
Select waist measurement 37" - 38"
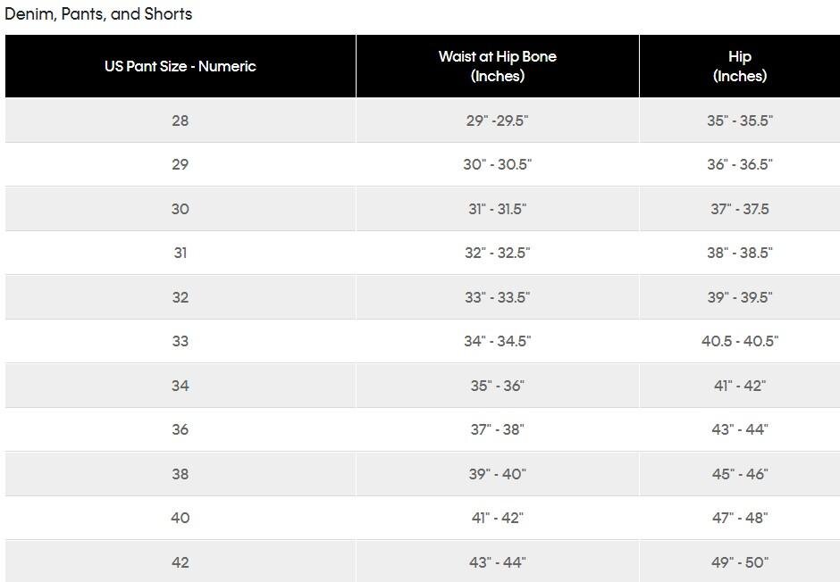pyautogui.click(x=497, y=429)
